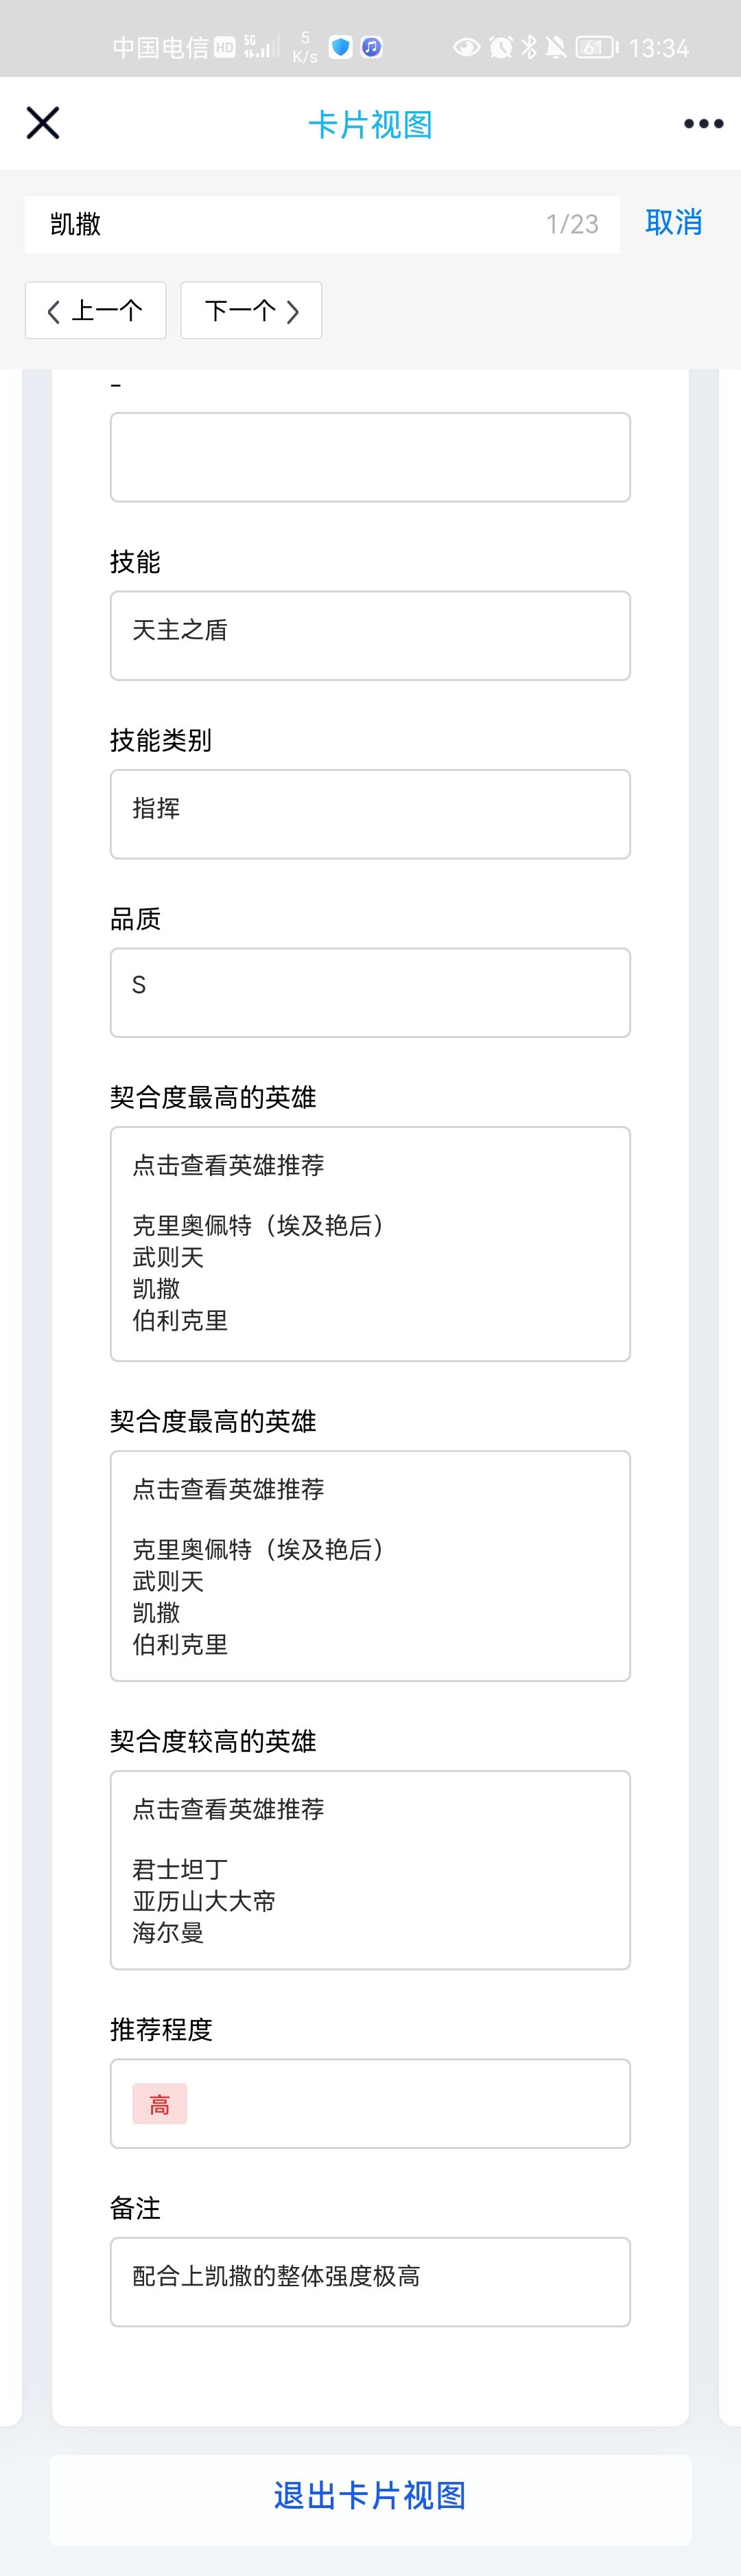Image resolution: width=741 pixels, height=2576 pixels.
Task: Tap the blue shield status bar icon
Action: pos(341,47)
